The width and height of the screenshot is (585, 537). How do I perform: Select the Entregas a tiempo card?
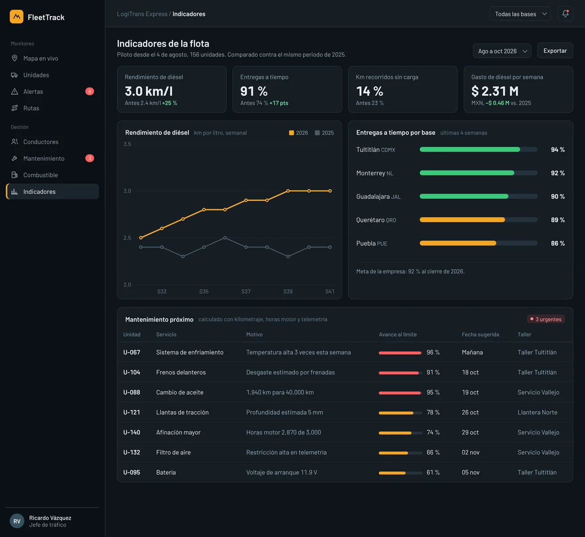287,89
